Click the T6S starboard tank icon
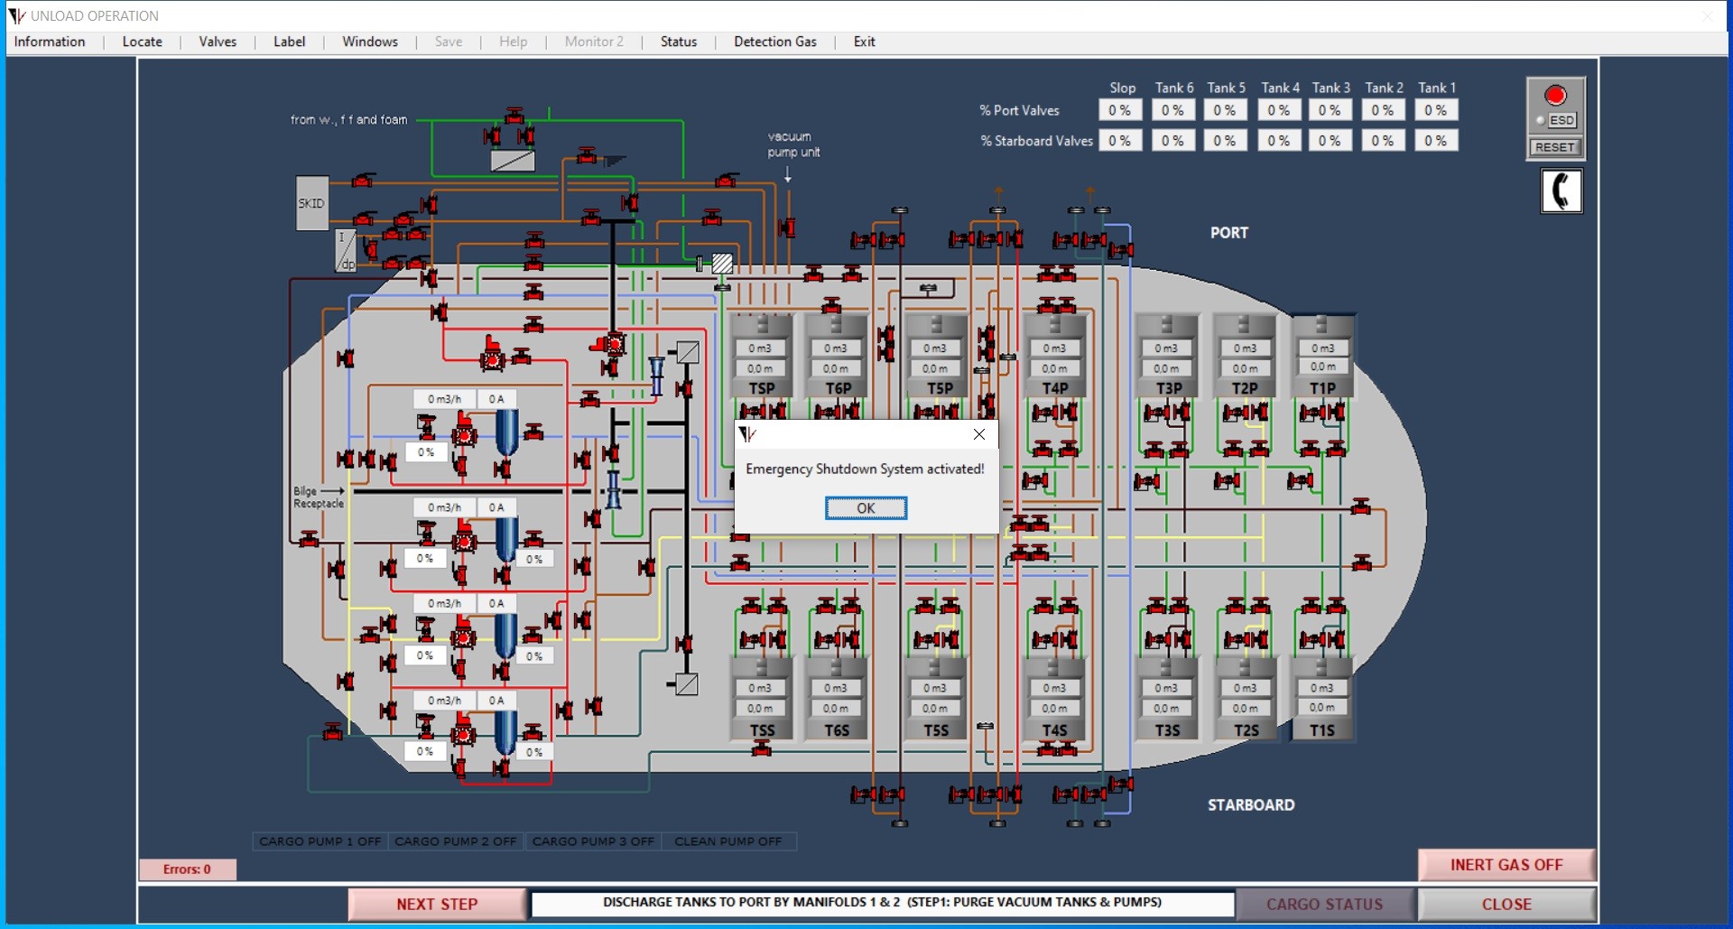Screen dimensions: 1733x929 tap(836, 699)
